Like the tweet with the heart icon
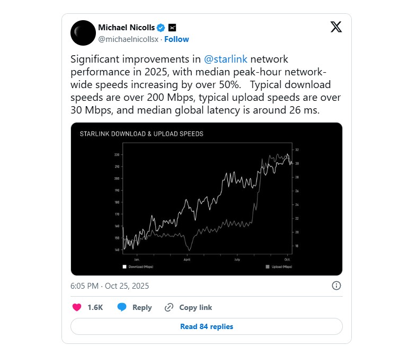 click(77, 307)
